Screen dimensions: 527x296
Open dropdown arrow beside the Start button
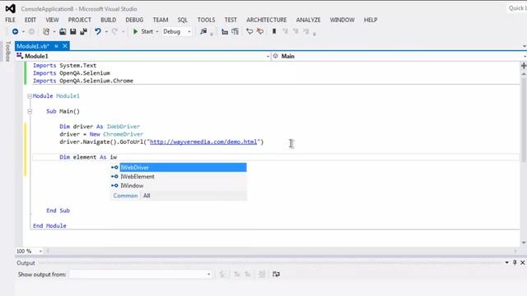pos(157,32)
